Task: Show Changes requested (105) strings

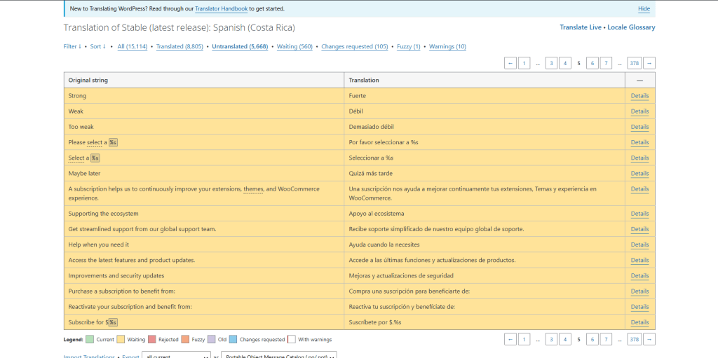Action: point(354,47)
